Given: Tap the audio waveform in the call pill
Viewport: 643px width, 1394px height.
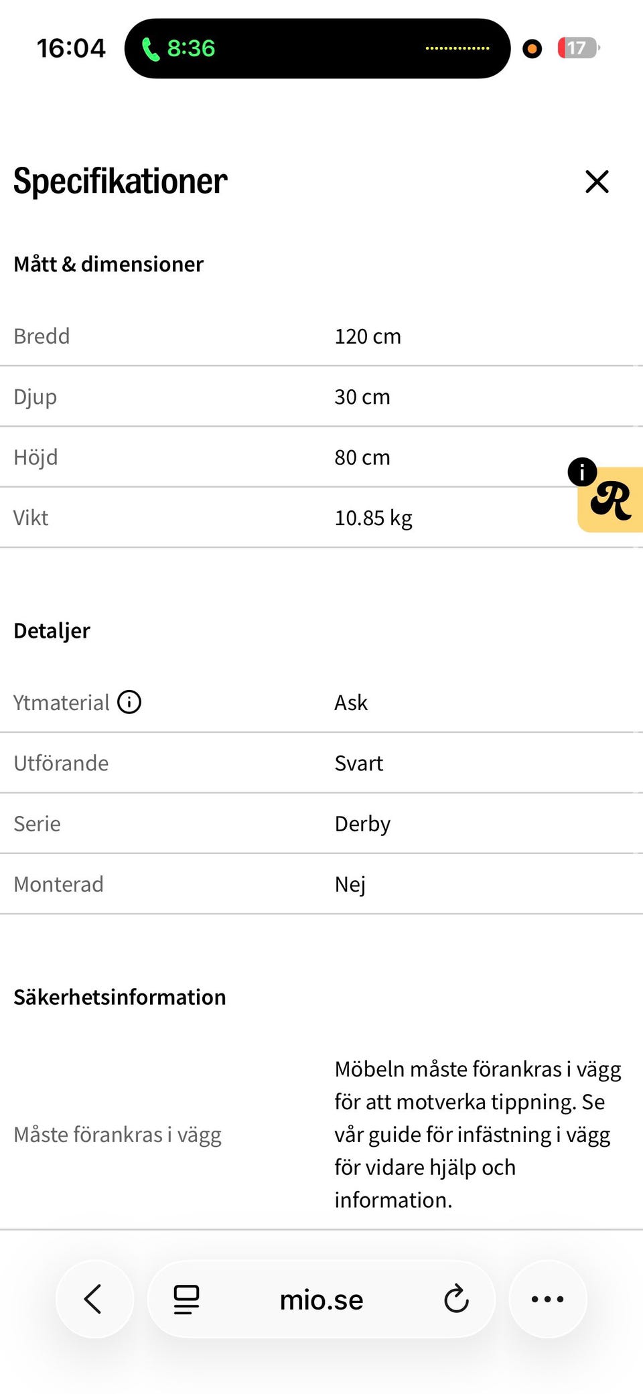Looking at the screenshot, I should tap(457, 48).
